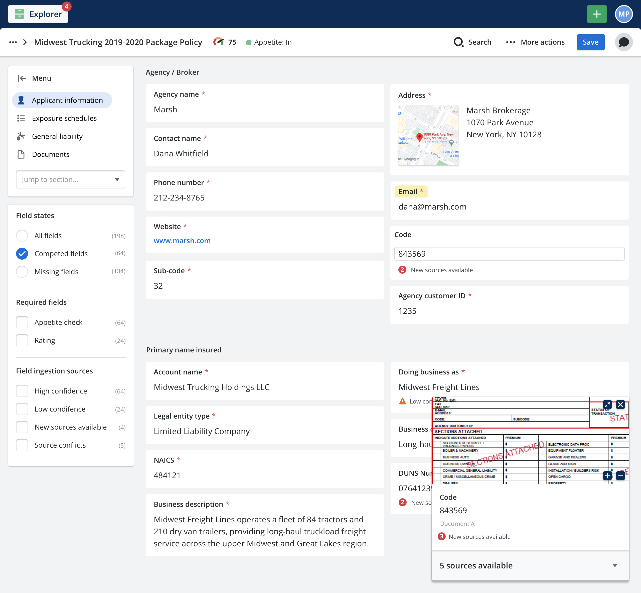641x593 pixels.
Task: Click the Marsh Brokerage address text
Action: coord(504,122)
